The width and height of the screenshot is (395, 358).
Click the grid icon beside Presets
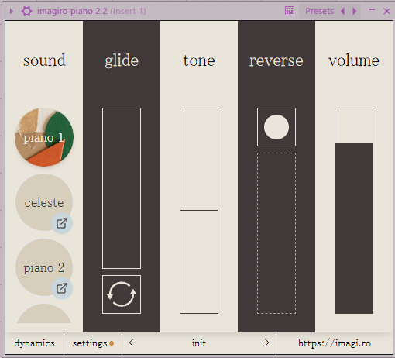pyautogui.click(x=290, y=11)
